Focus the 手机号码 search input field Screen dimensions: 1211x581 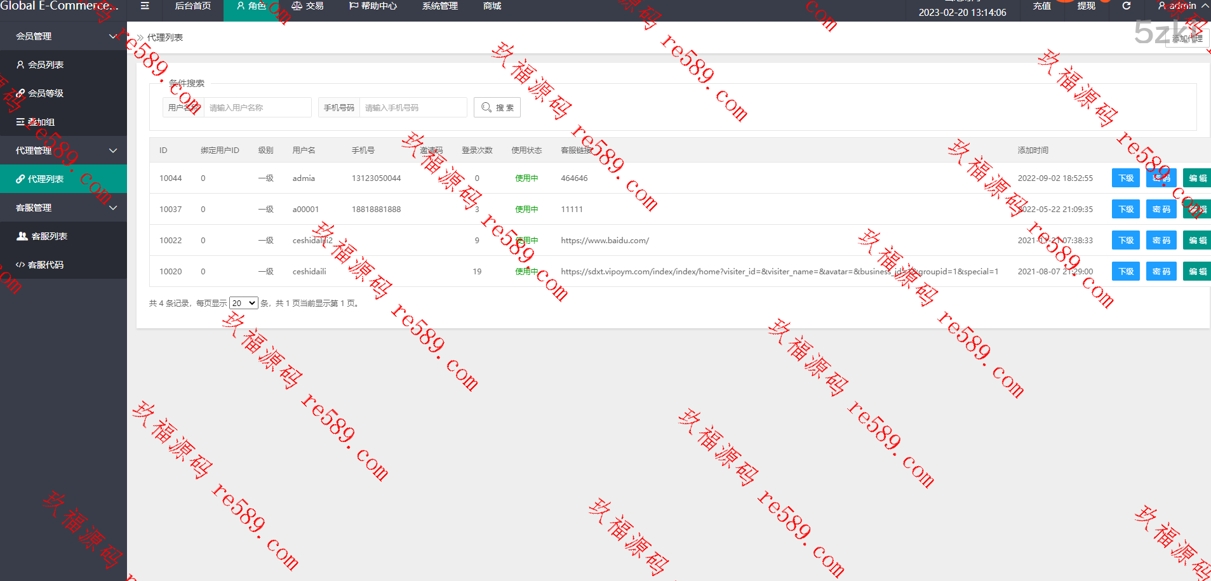pos(413,108)
